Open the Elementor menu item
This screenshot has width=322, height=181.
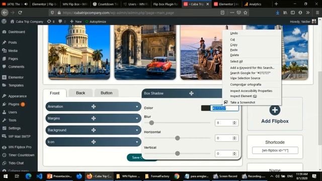point(16,77)
